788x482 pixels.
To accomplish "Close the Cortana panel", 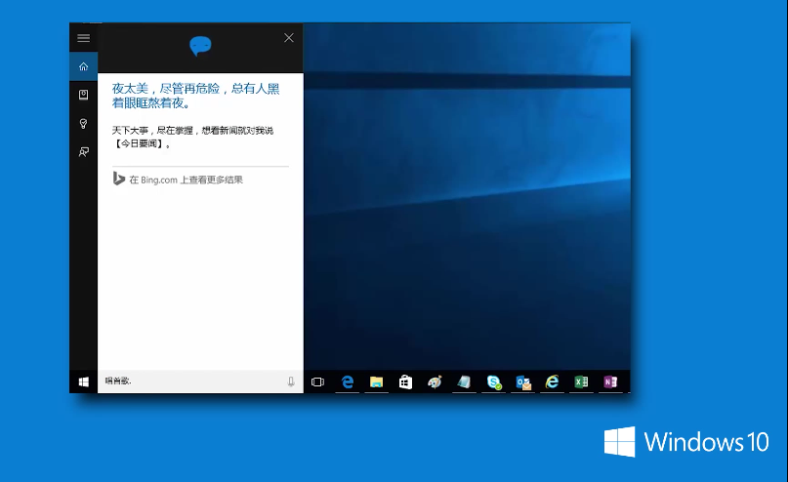I will [288, 38].
